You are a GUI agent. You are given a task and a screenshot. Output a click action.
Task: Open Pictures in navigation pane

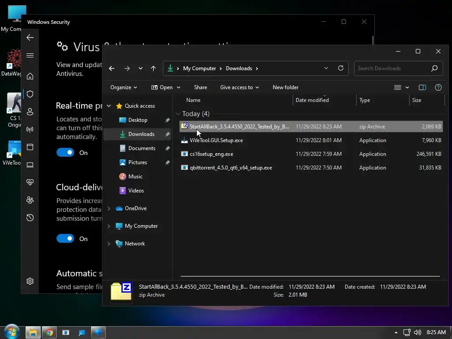pos(138,162)
